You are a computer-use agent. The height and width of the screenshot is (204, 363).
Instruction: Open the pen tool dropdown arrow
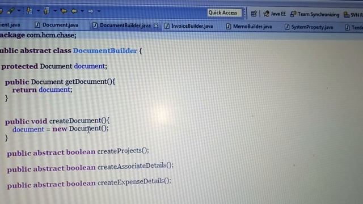click(x=19, y=10)
